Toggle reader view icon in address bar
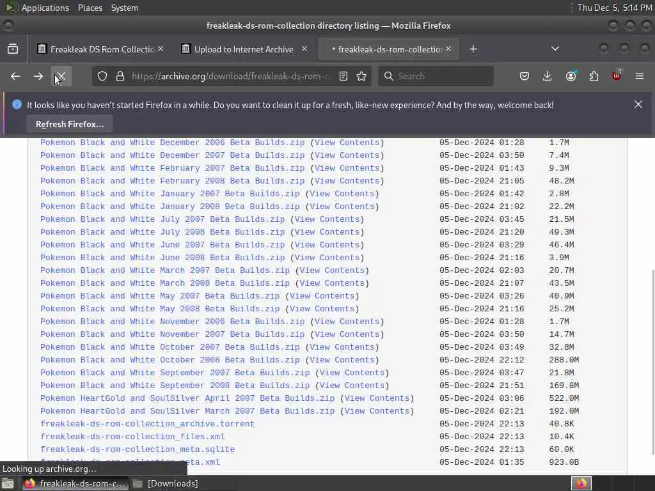 (x=343, y=76)
